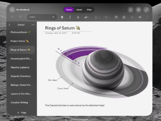
Task: Toggle underline formatting
Action: click(78, 17)
